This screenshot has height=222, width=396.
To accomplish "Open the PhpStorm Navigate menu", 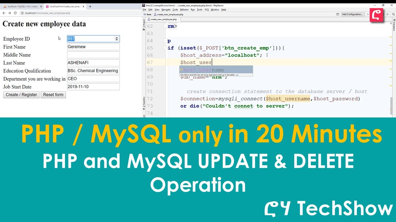I will pos(166,10).
